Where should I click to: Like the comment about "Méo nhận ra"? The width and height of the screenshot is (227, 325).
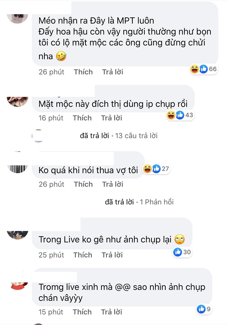83,72
